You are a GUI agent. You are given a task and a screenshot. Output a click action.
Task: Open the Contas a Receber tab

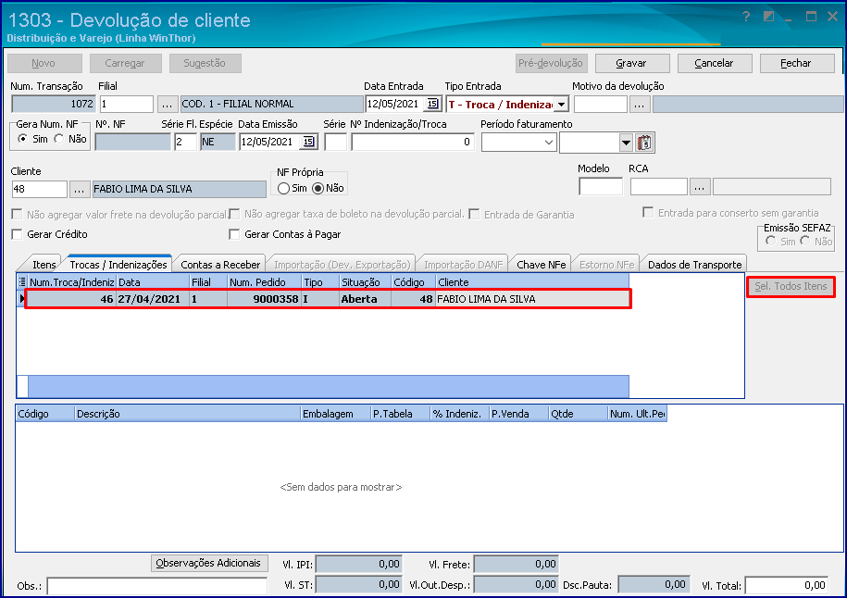click(220, 265)
